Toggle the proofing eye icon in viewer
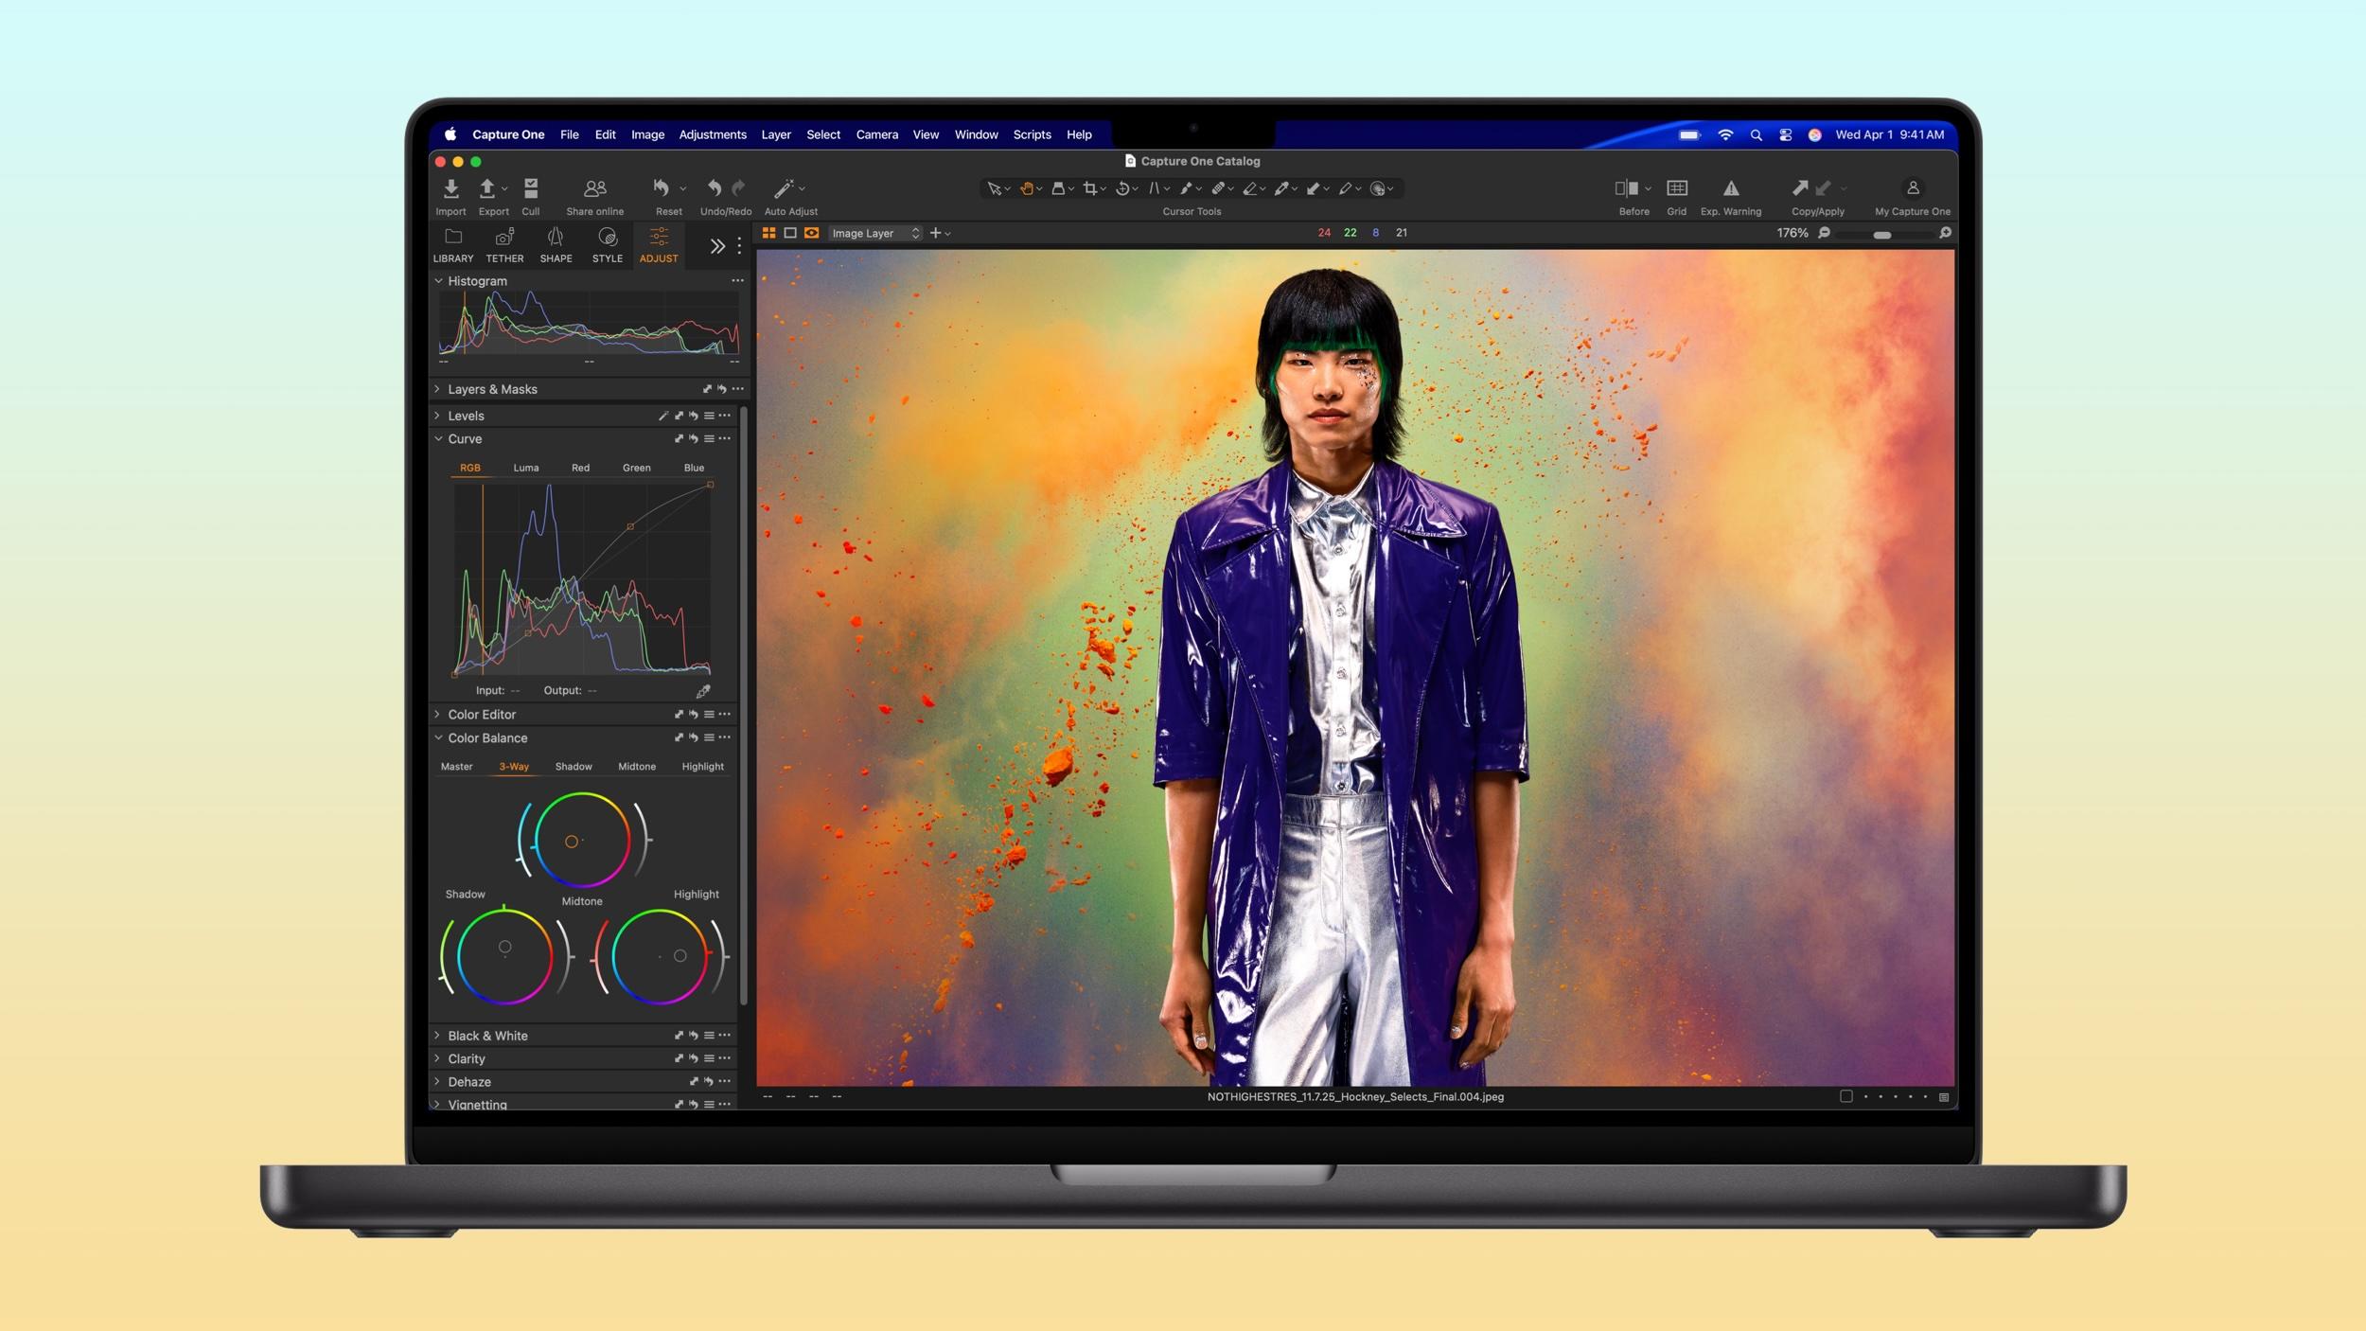 (x=812, y=233)
